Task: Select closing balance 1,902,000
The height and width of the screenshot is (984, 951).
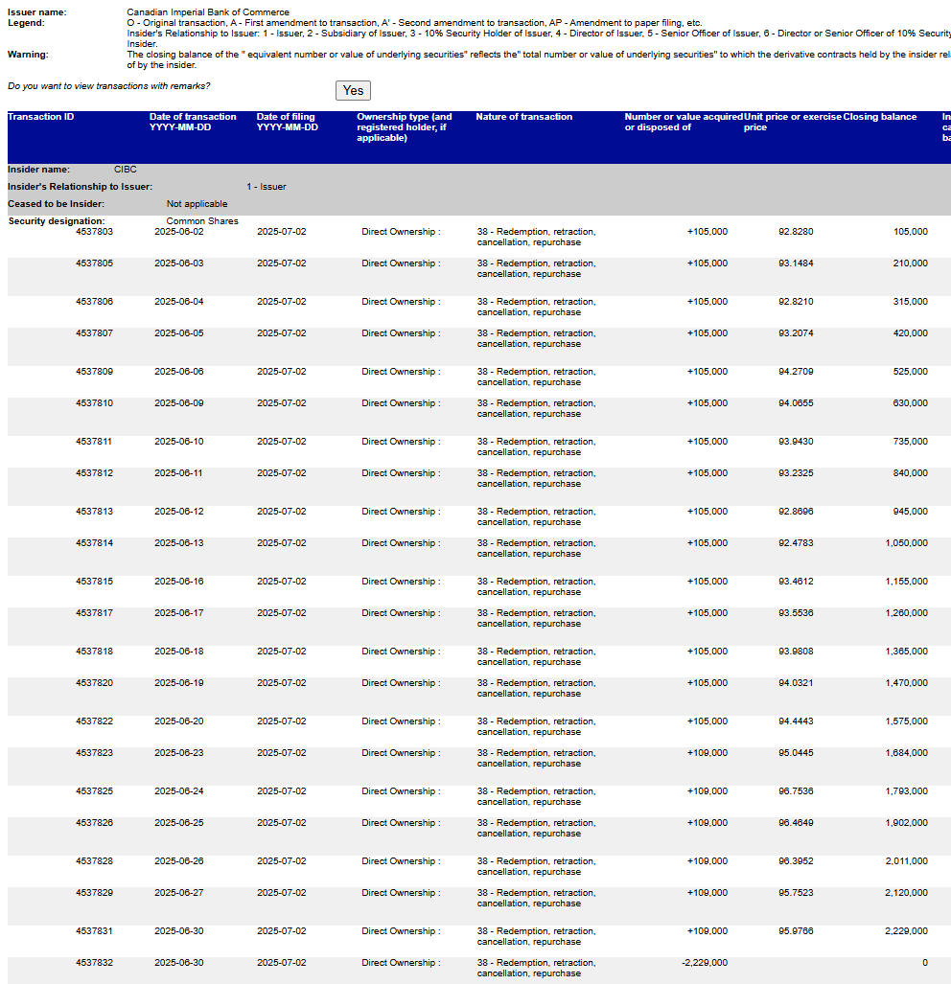Action: point(907,823)
